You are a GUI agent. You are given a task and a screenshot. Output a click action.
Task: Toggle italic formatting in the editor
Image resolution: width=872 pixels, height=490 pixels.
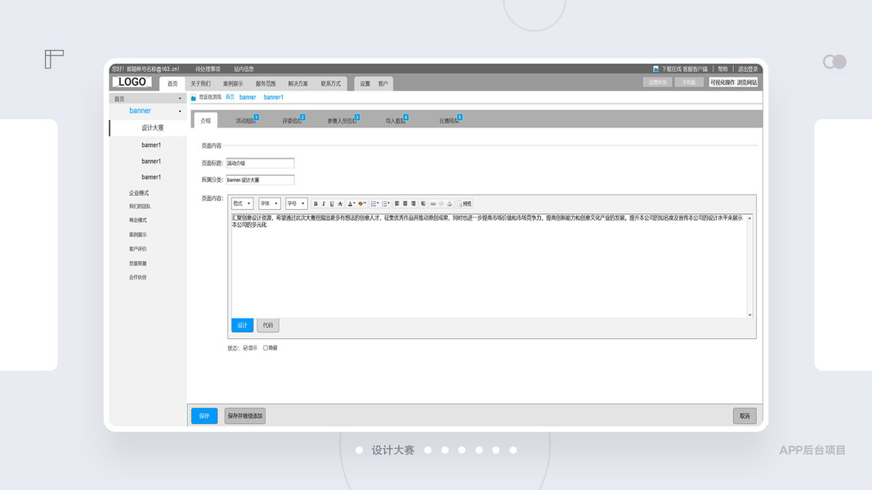click(324, 204)
